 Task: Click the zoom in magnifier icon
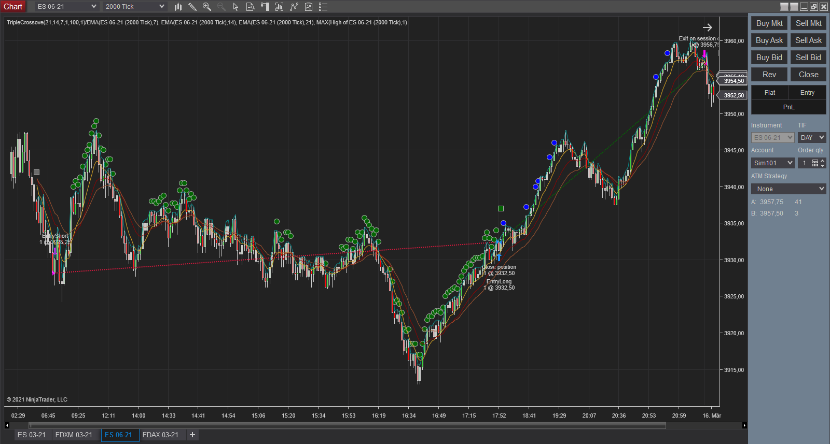tap(207, 7)
